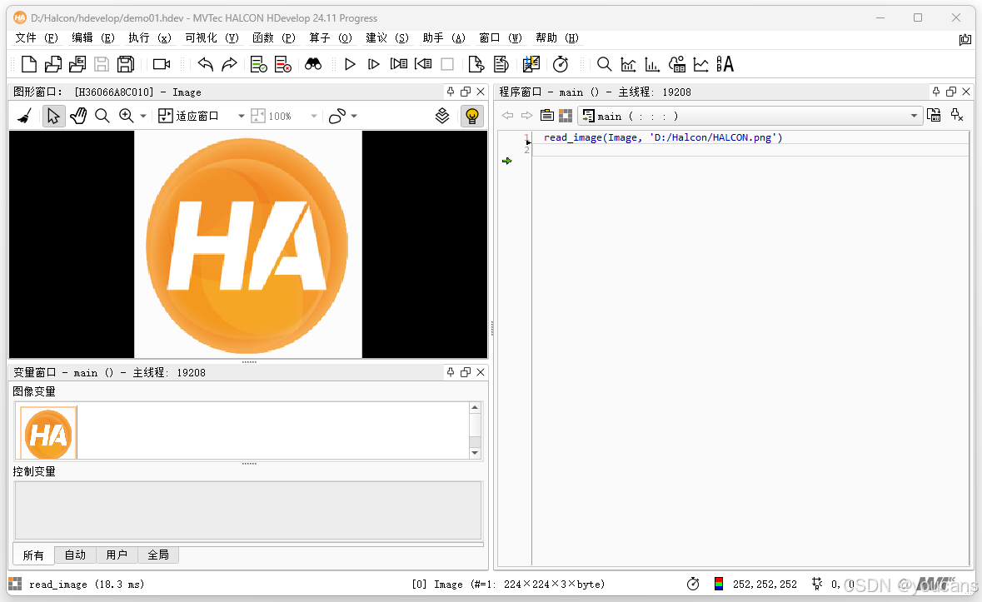The height and width of the screenshot is (602, 982).
Task: Float the program window panel
Action: pyautogui.click(x=950, y=92)
